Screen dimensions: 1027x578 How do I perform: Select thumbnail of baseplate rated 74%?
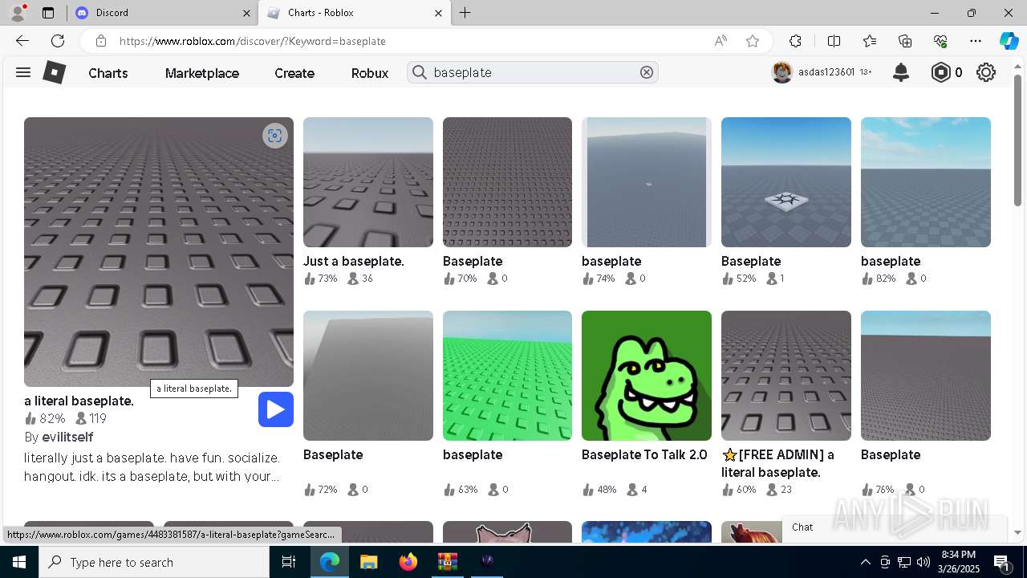(x=647, y=182)
